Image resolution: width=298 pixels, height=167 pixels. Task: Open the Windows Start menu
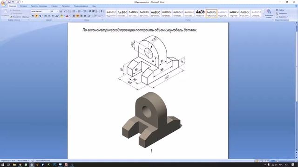coord(3,165)
